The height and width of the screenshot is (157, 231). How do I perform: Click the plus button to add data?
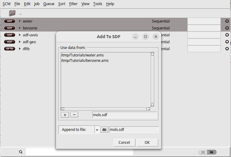tap(65, 115)
